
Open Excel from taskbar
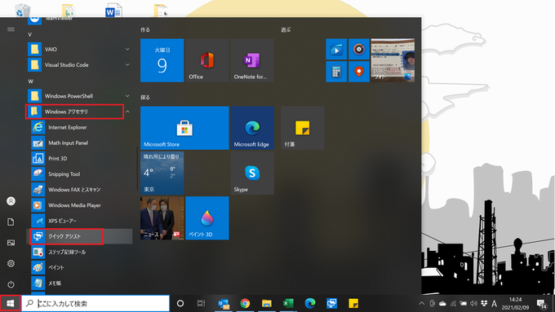click(x=288, y=303)
